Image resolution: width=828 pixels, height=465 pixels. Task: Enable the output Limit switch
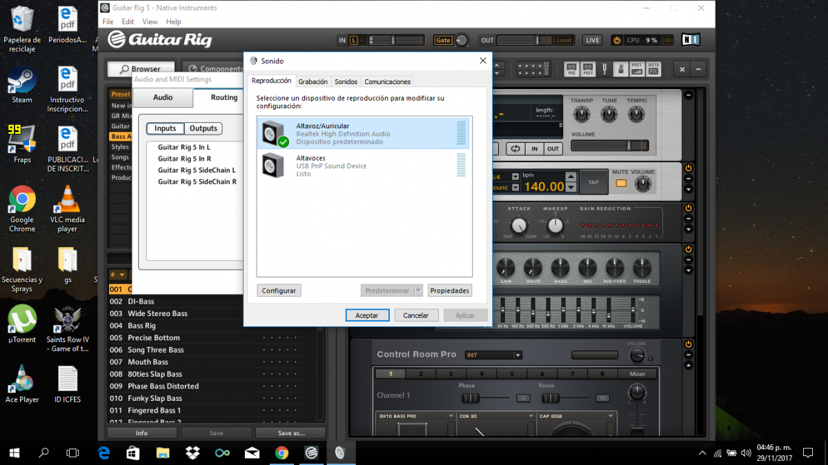point(564,40)
